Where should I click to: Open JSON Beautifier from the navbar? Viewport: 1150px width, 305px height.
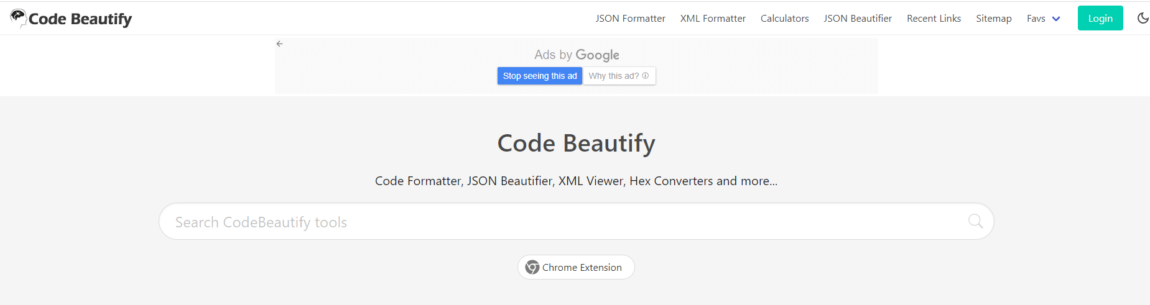858,19
